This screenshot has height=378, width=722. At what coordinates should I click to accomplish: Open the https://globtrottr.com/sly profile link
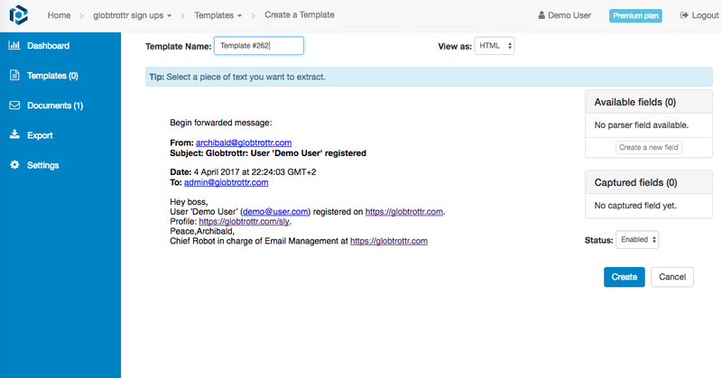point(244,221)
